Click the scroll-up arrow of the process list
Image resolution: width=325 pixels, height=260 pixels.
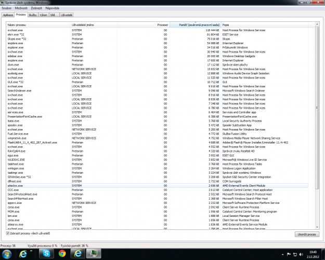coord(317,24)
